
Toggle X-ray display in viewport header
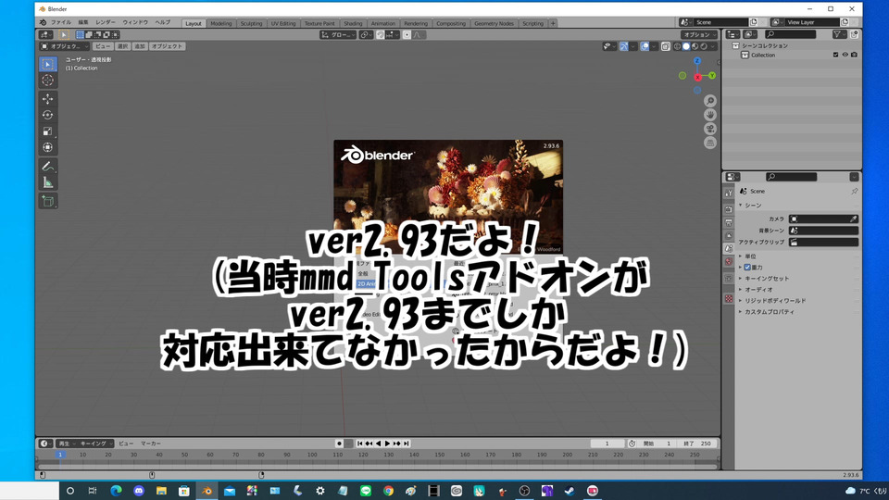pos(665,46)
